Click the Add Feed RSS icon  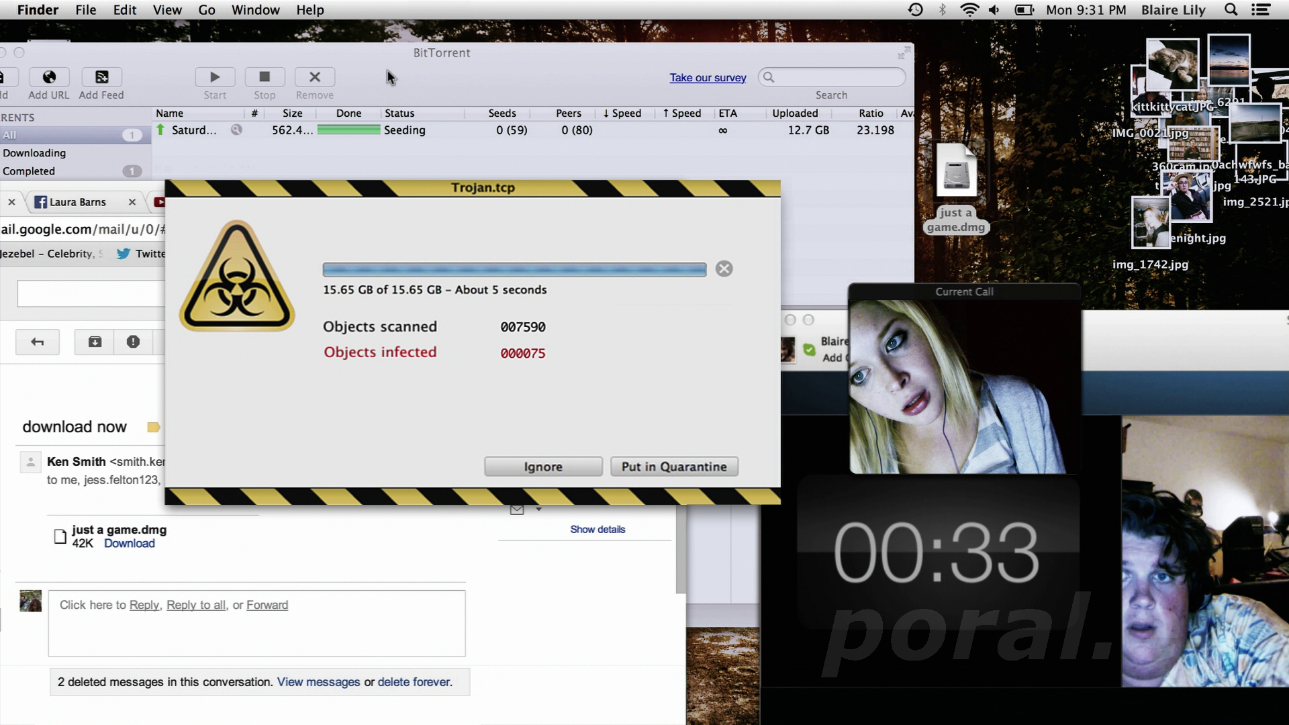coord(101,77)
